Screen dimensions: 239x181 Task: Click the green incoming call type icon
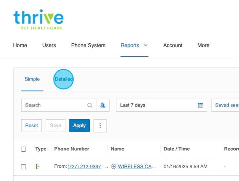point(38,167)
